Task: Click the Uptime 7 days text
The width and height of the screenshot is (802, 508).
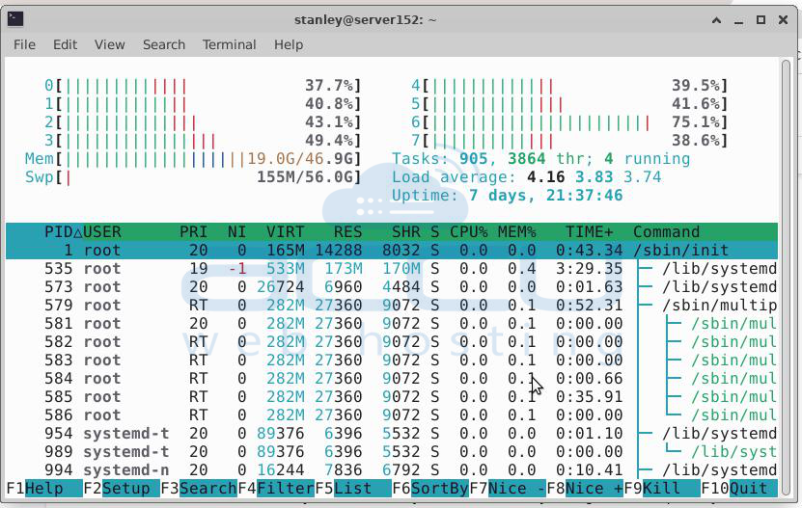Action: coord(508,196)
